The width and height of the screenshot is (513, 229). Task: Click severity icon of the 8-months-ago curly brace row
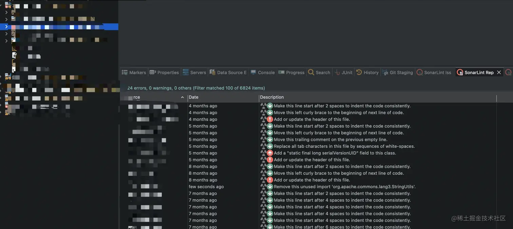point(270,173)
